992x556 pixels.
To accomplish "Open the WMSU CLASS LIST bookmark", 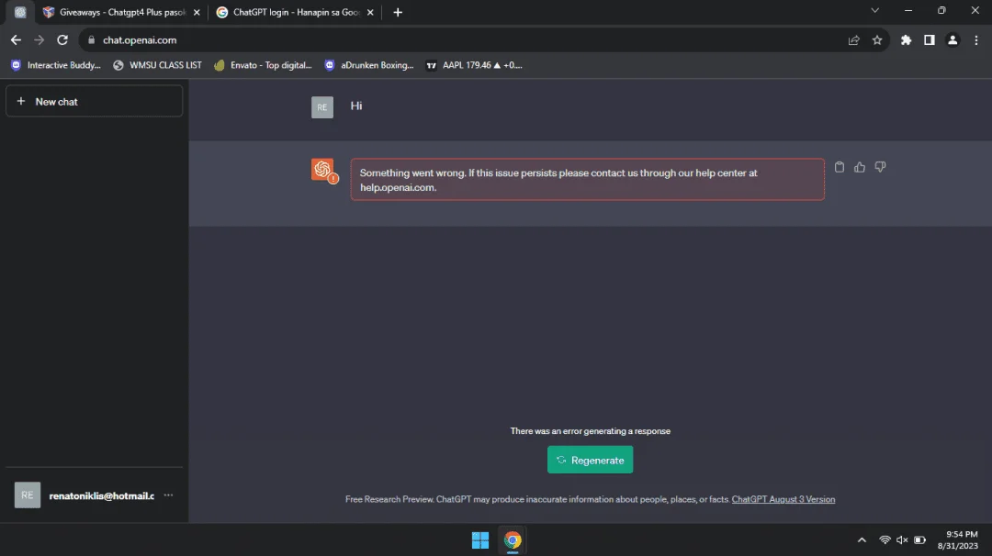I will pos(158,65).
